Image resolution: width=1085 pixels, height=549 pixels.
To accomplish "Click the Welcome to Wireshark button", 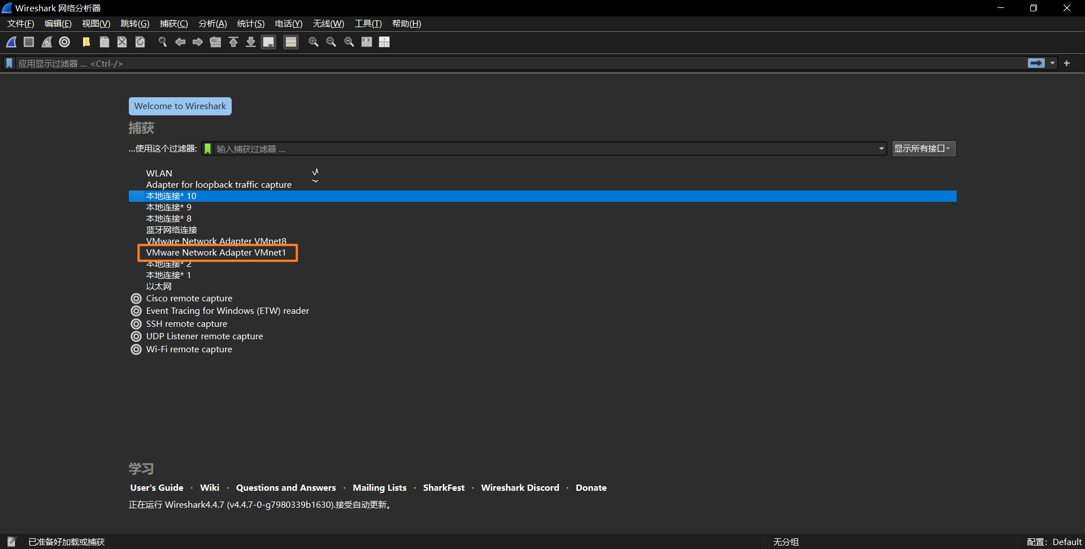I will coord(180,106).
